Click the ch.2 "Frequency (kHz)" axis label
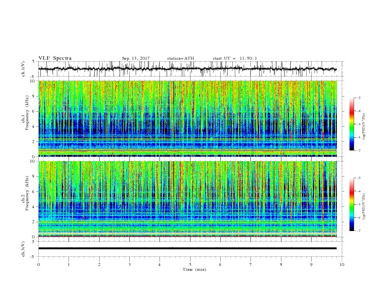 pos(27,193)
